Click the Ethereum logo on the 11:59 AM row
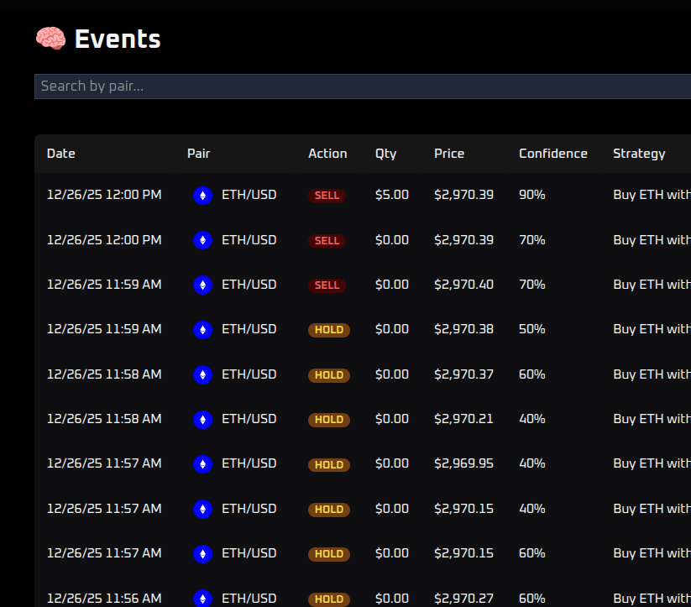This screenshot has width=691, height=607. point(202,285)
